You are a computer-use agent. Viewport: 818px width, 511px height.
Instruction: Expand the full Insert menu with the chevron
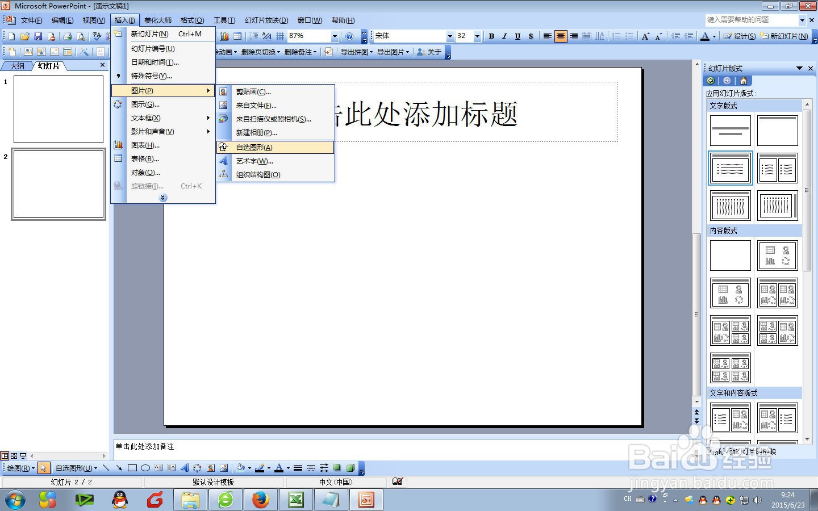click(x=163, y=198)
